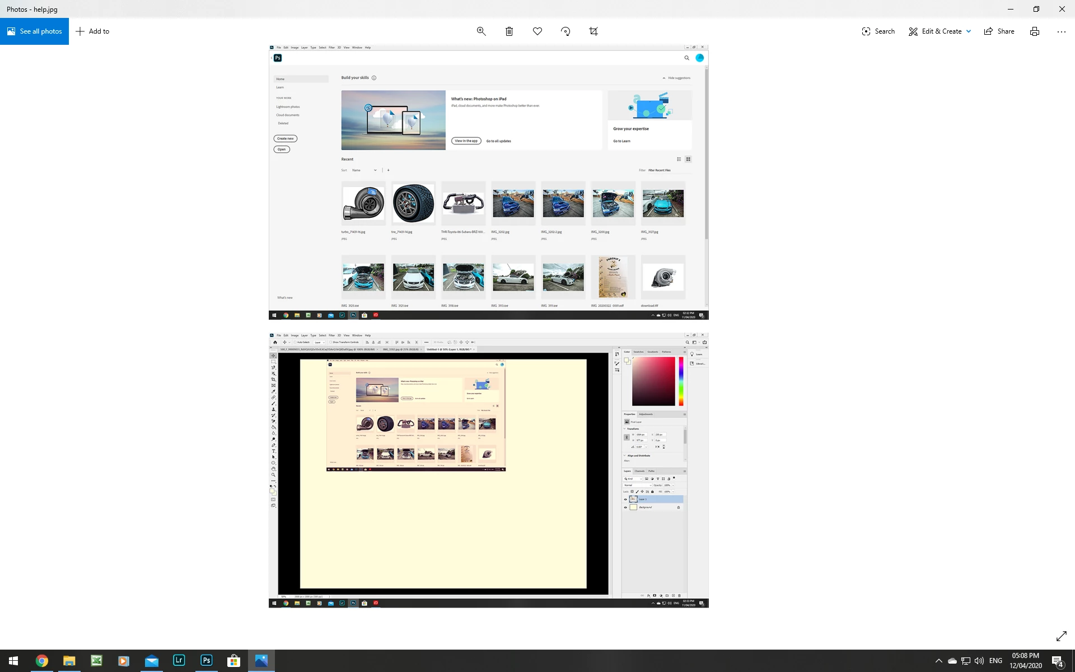Open the See more ellipsis menu
The width and height of the screenshot is (1075, 672).
pyautogui.click(x=1061, y=31)
